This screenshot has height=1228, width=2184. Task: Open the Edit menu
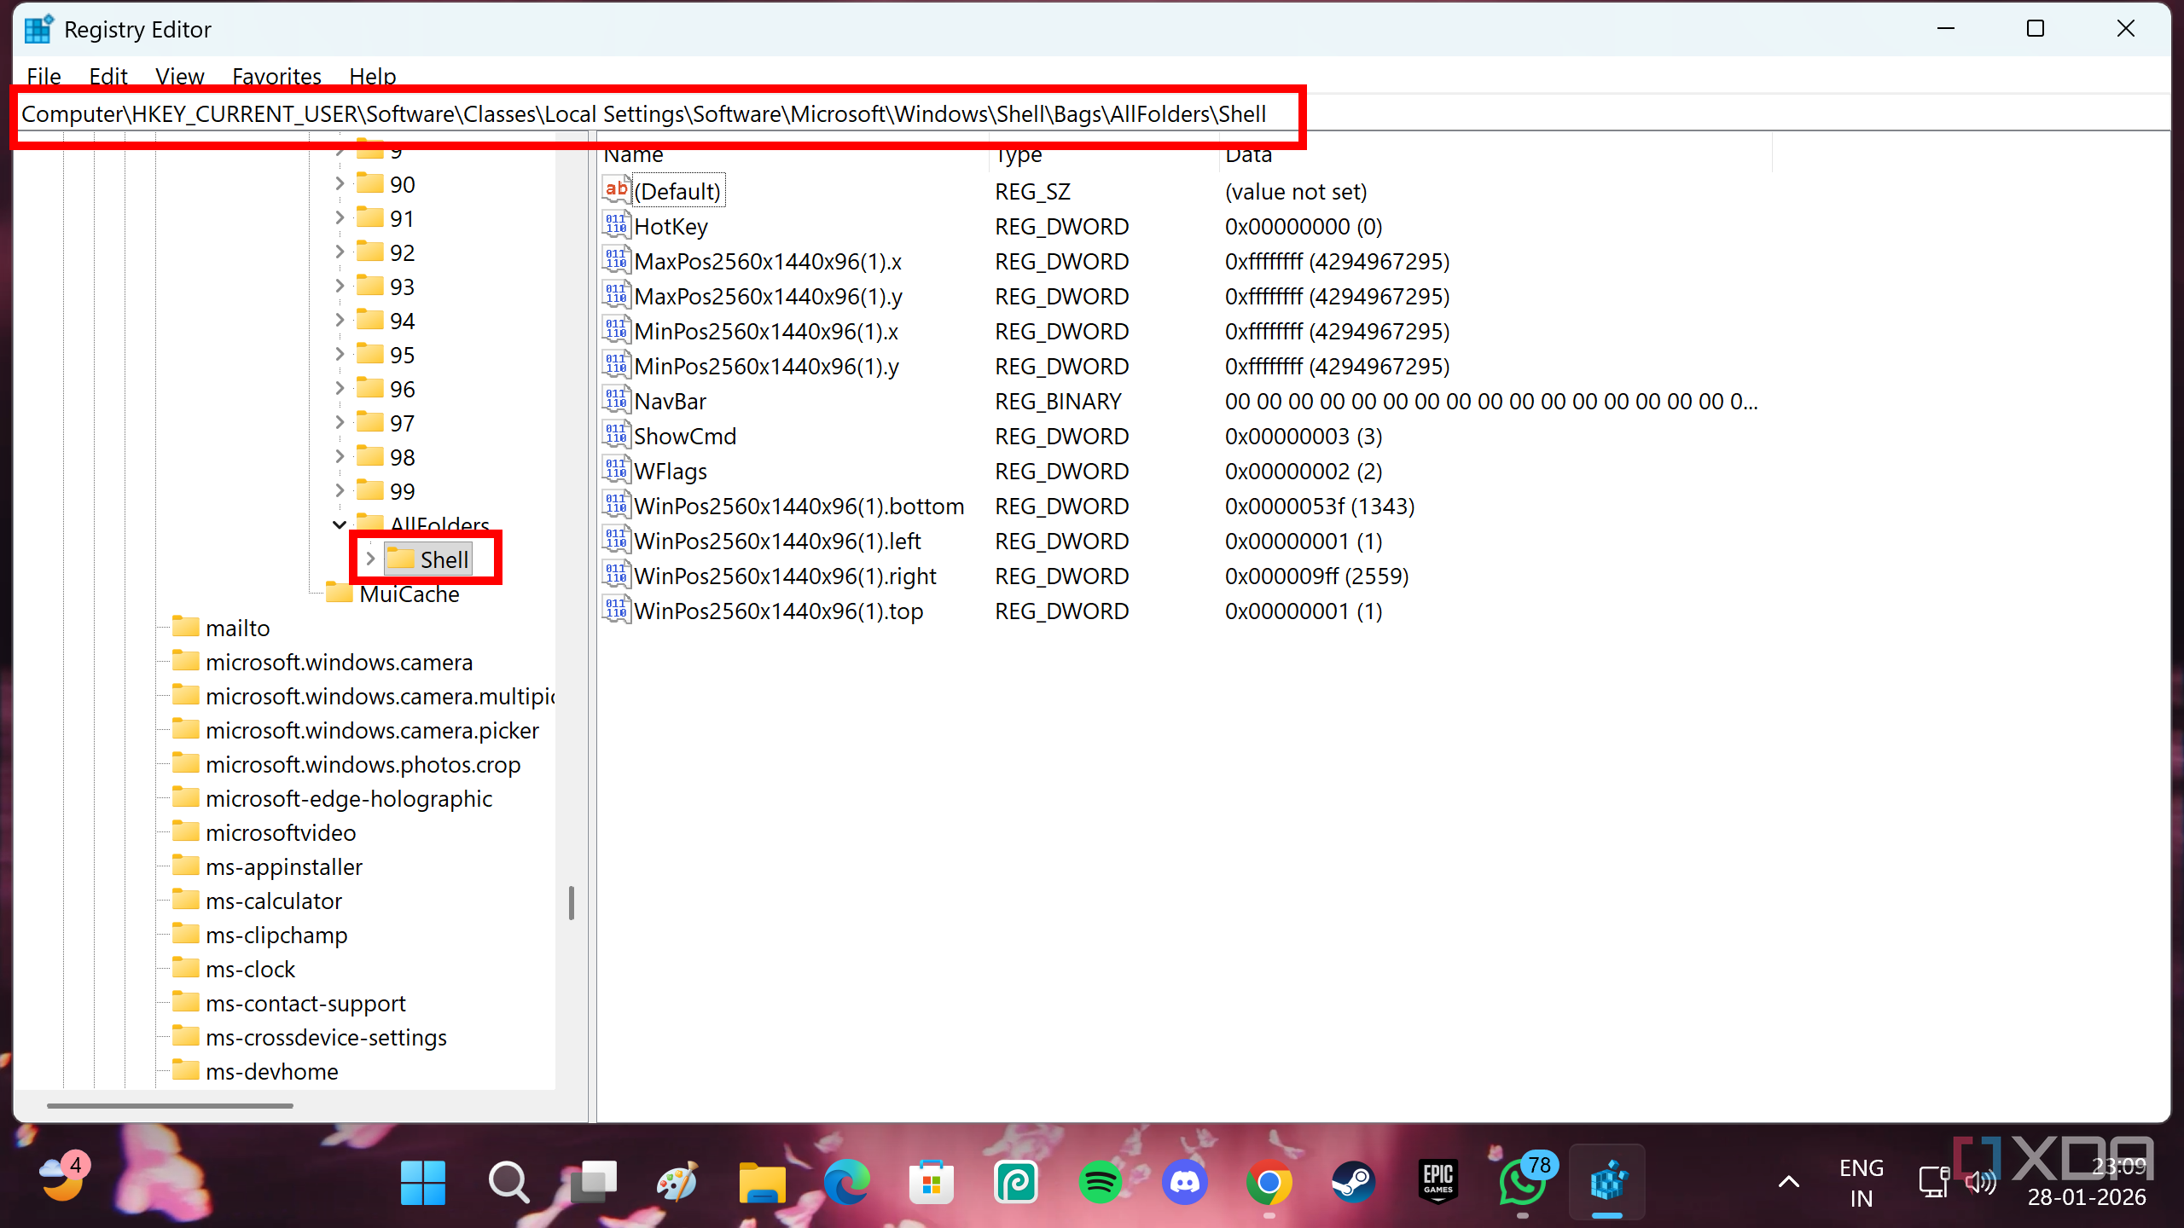[107, 76]
